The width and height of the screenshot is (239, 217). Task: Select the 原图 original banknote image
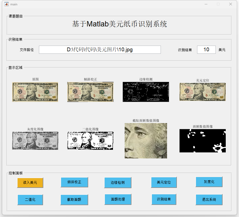click(35, 92)
